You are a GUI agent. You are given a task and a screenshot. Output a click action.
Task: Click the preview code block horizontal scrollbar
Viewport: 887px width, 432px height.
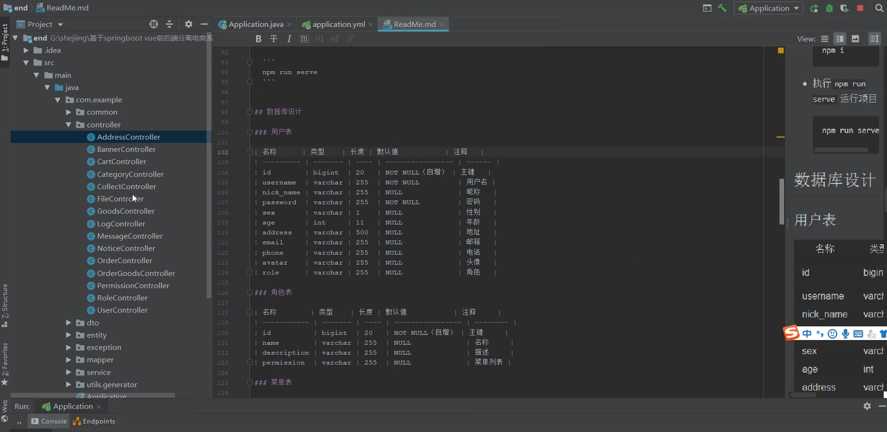click(x=841, y=150)
